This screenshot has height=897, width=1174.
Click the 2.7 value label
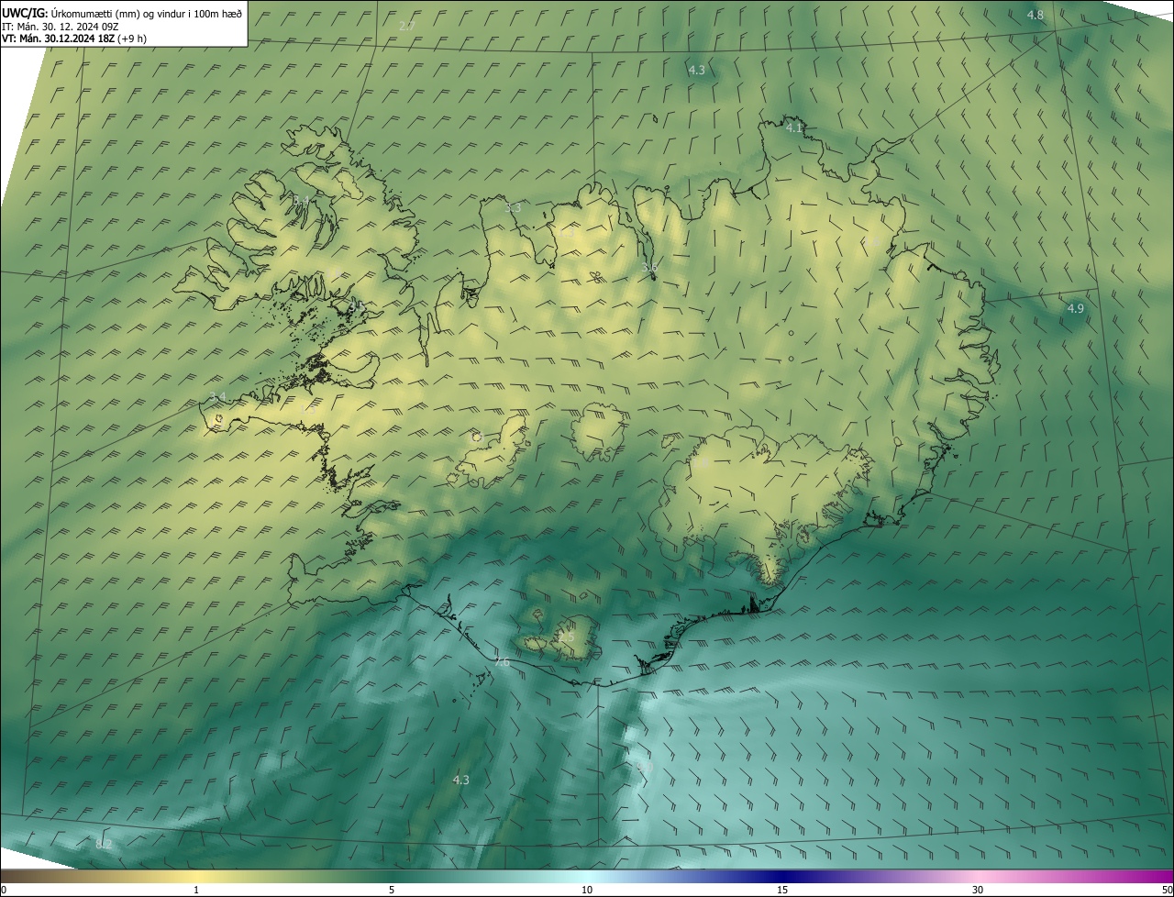coord(407,26)
